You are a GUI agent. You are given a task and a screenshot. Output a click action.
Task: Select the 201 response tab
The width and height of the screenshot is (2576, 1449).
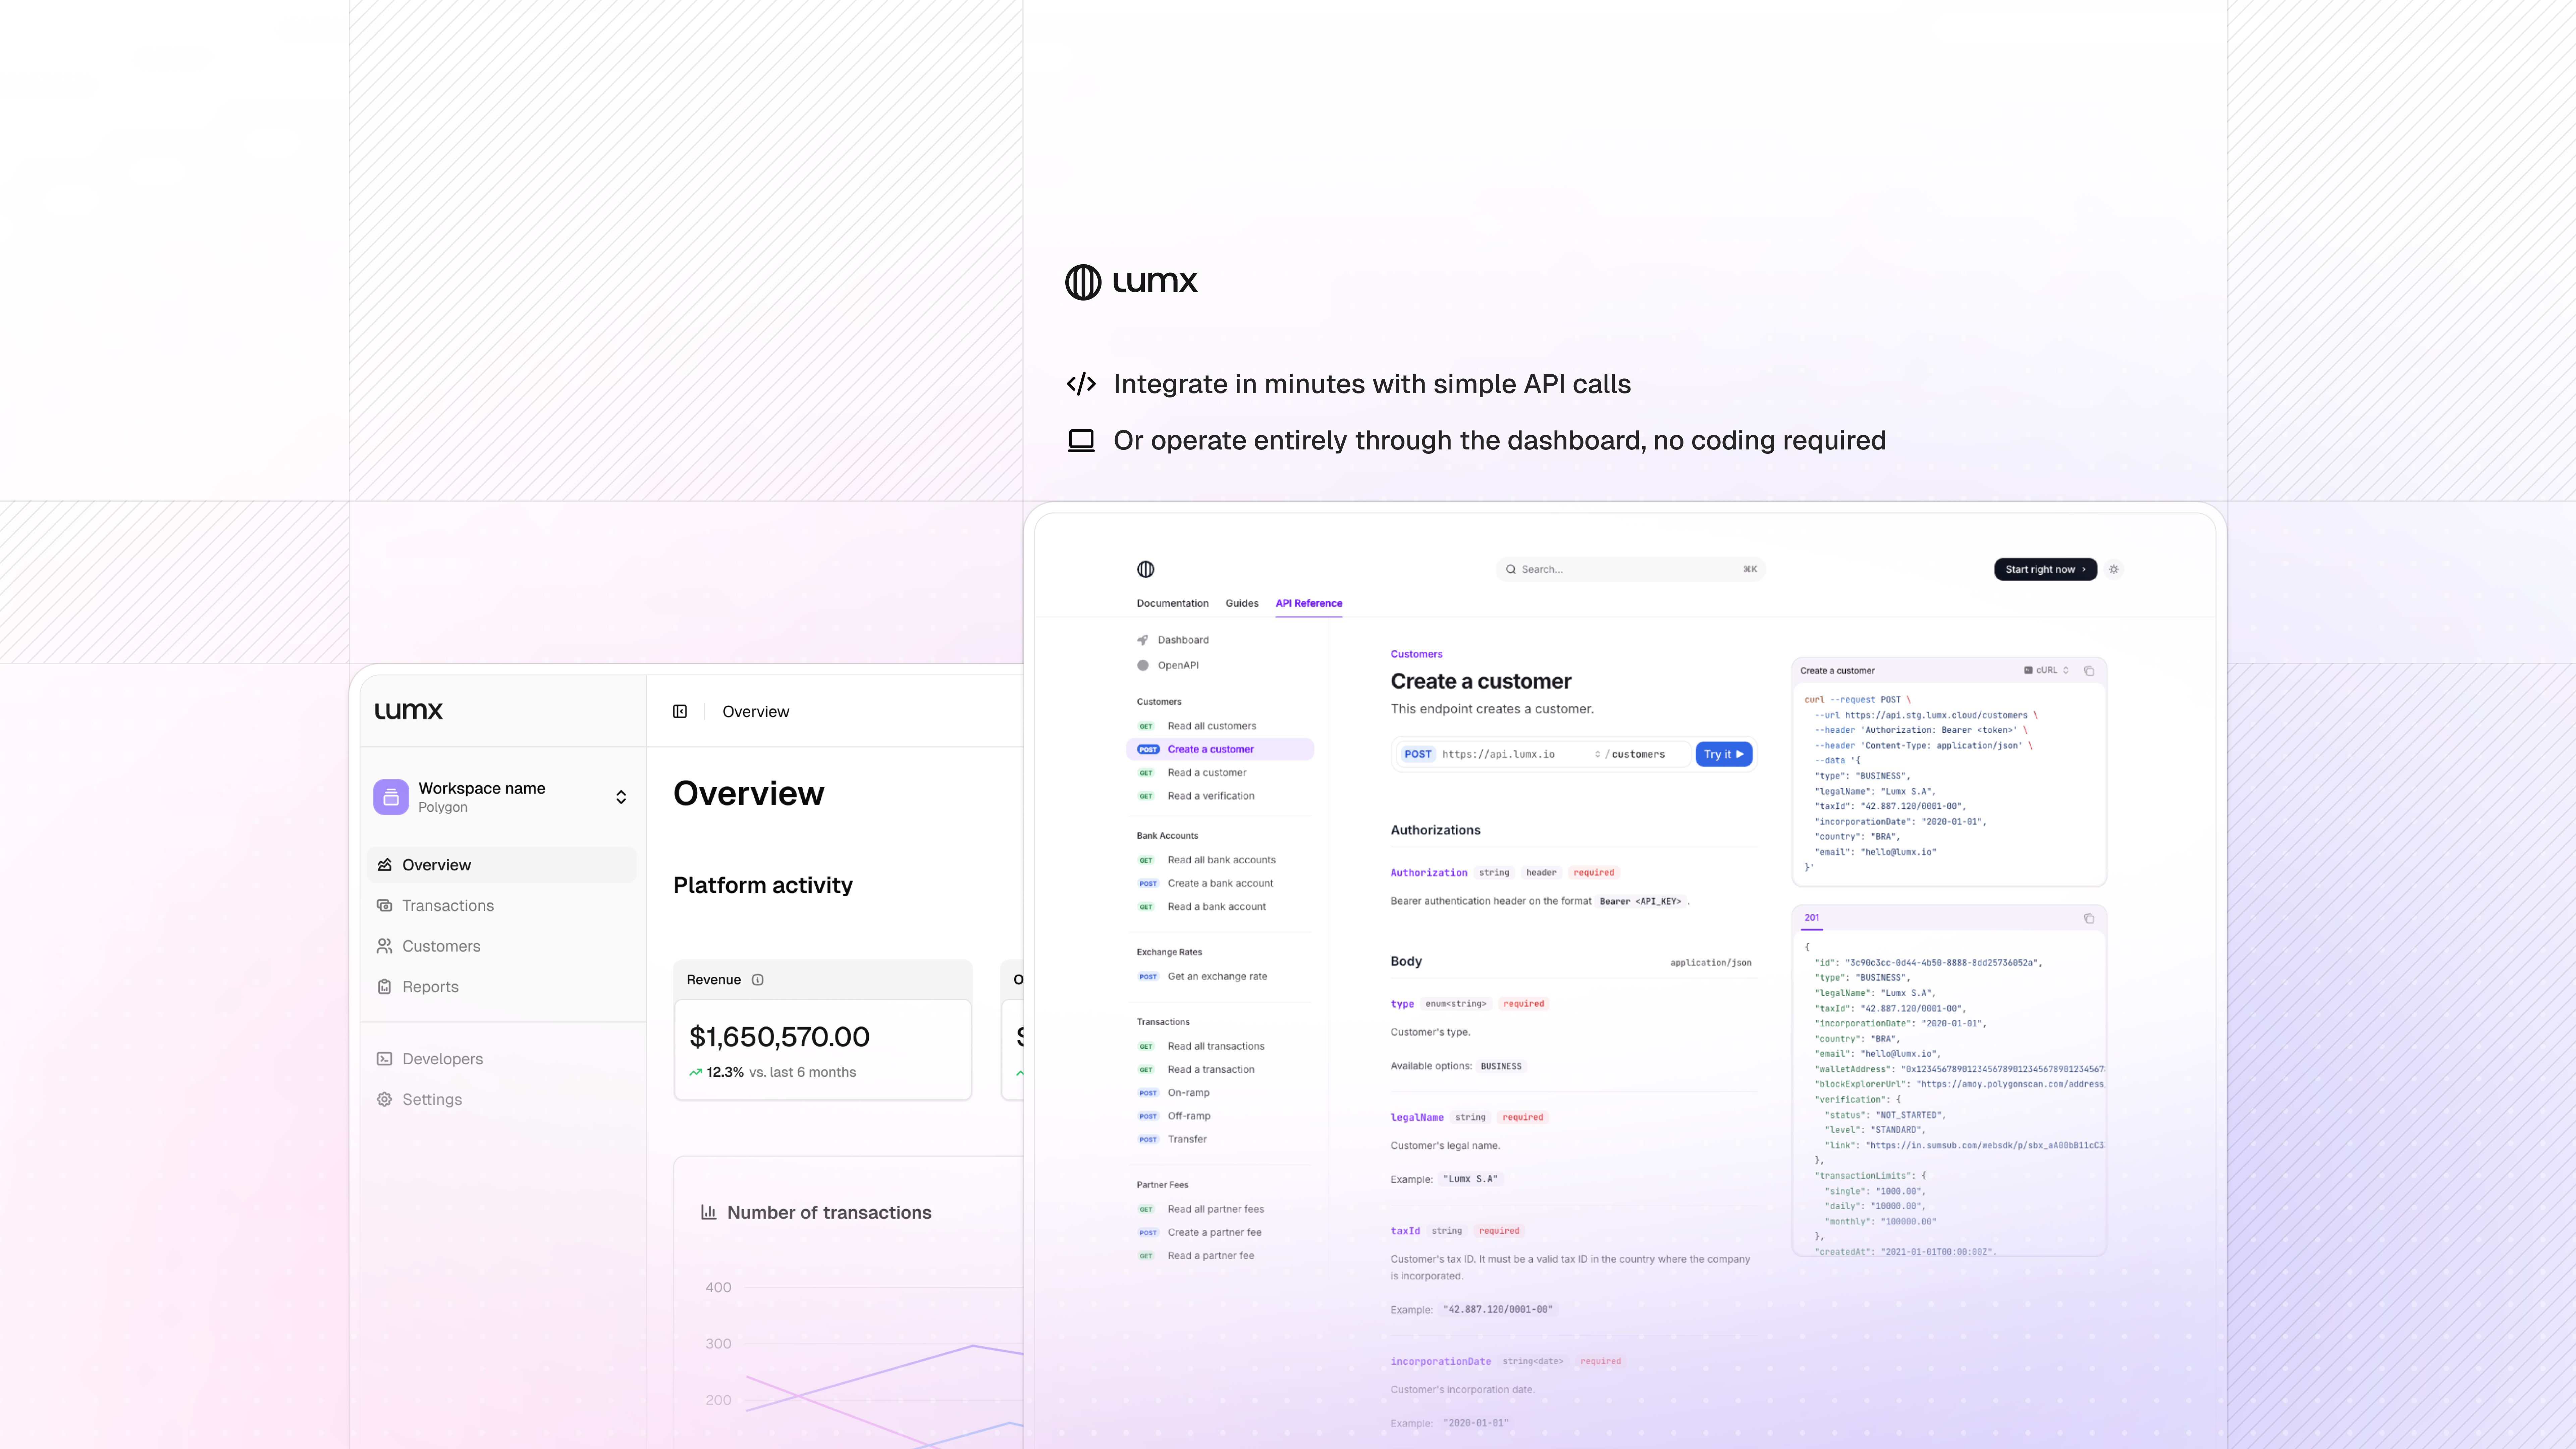click(x=1812, y=917)
